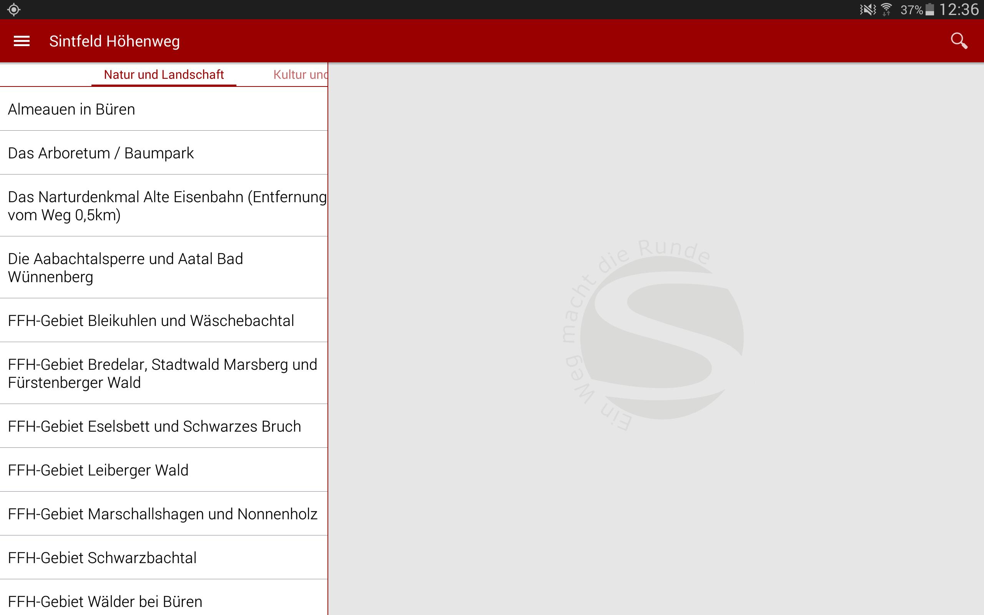
Task: Switch to the Kultur und tab
Action: coord(300,75)
